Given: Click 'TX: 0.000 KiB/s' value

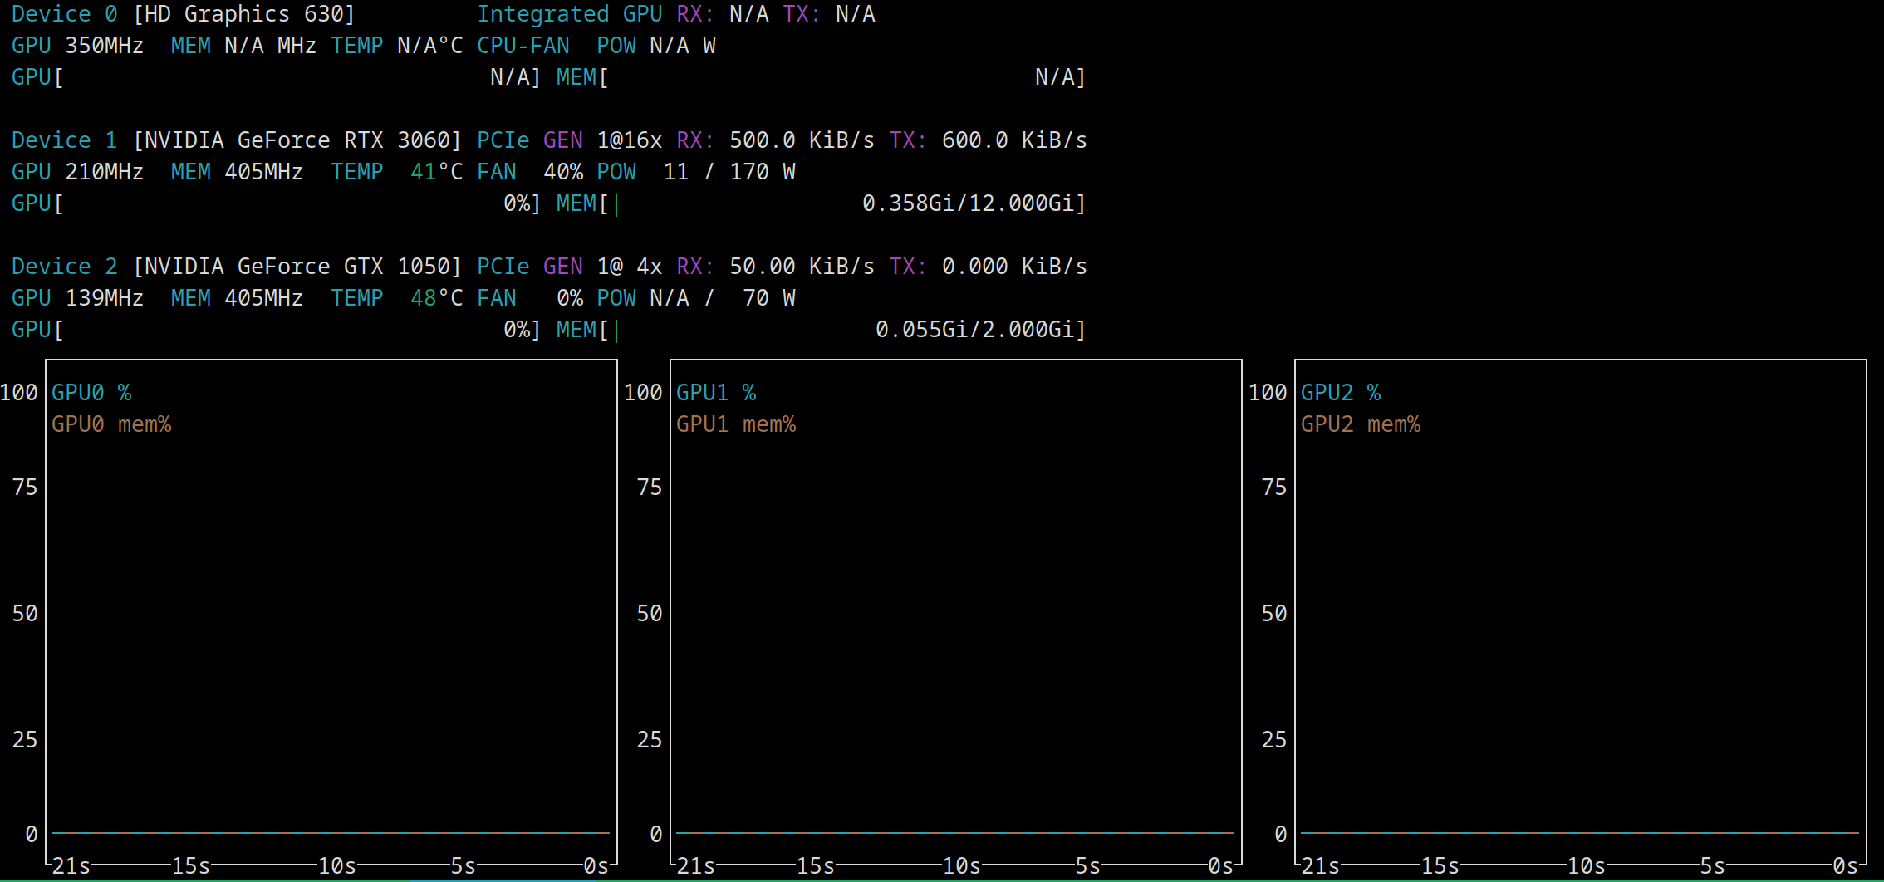Looking at the screenshot, I should coord(988,267).
